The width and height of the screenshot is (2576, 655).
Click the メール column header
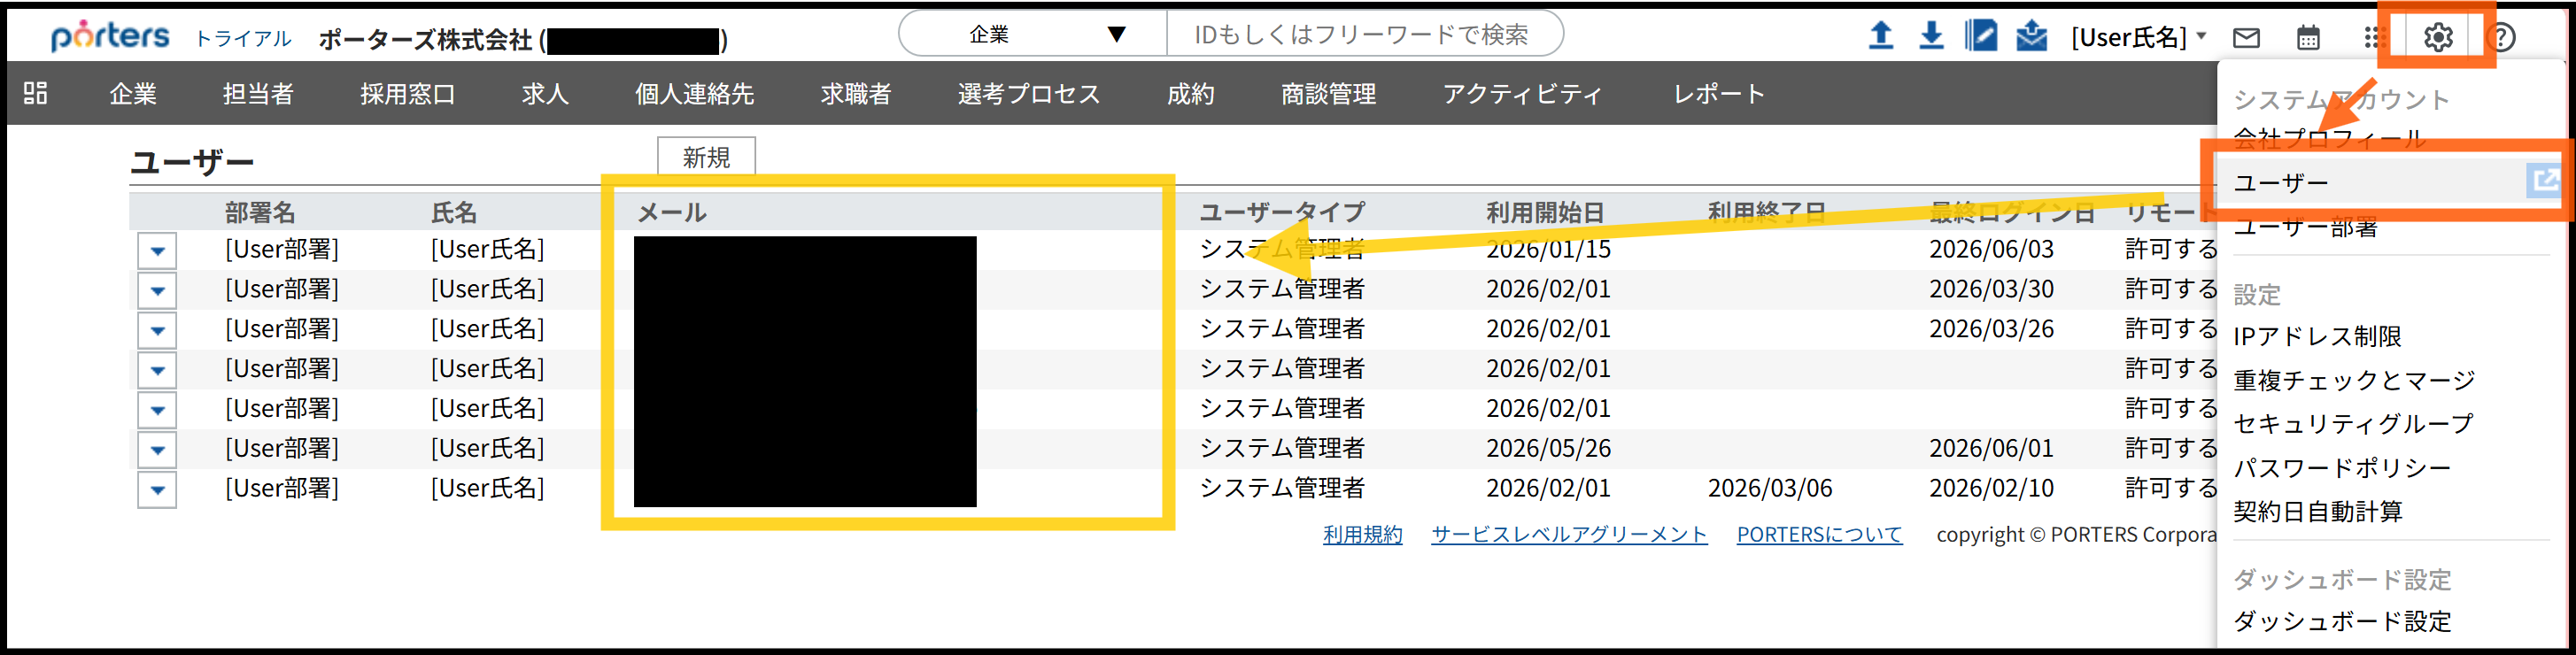[x=672, y=212]
